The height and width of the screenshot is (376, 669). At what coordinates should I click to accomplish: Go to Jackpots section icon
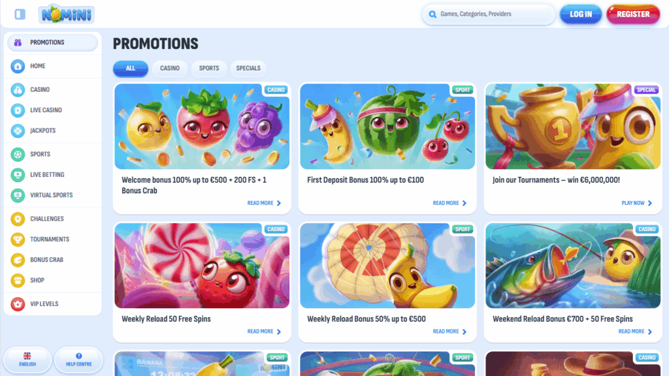[x=18, y=131]
